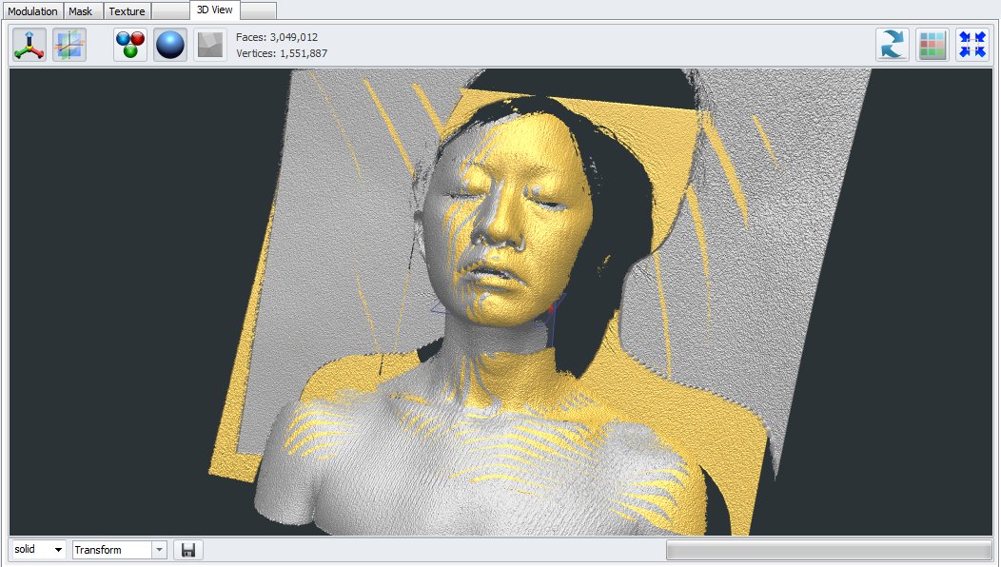This screenshot has height=567, width=1001.
Task: Click the red transform handle near the neck
Action: tap(551, 309)
